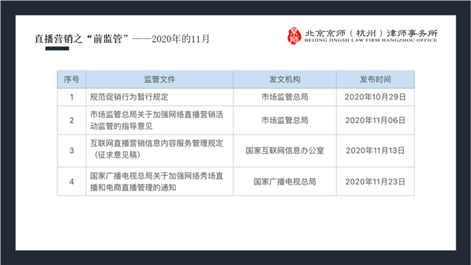Select the 发文机构 column header
Screen dimensions: 471x265
285,79
